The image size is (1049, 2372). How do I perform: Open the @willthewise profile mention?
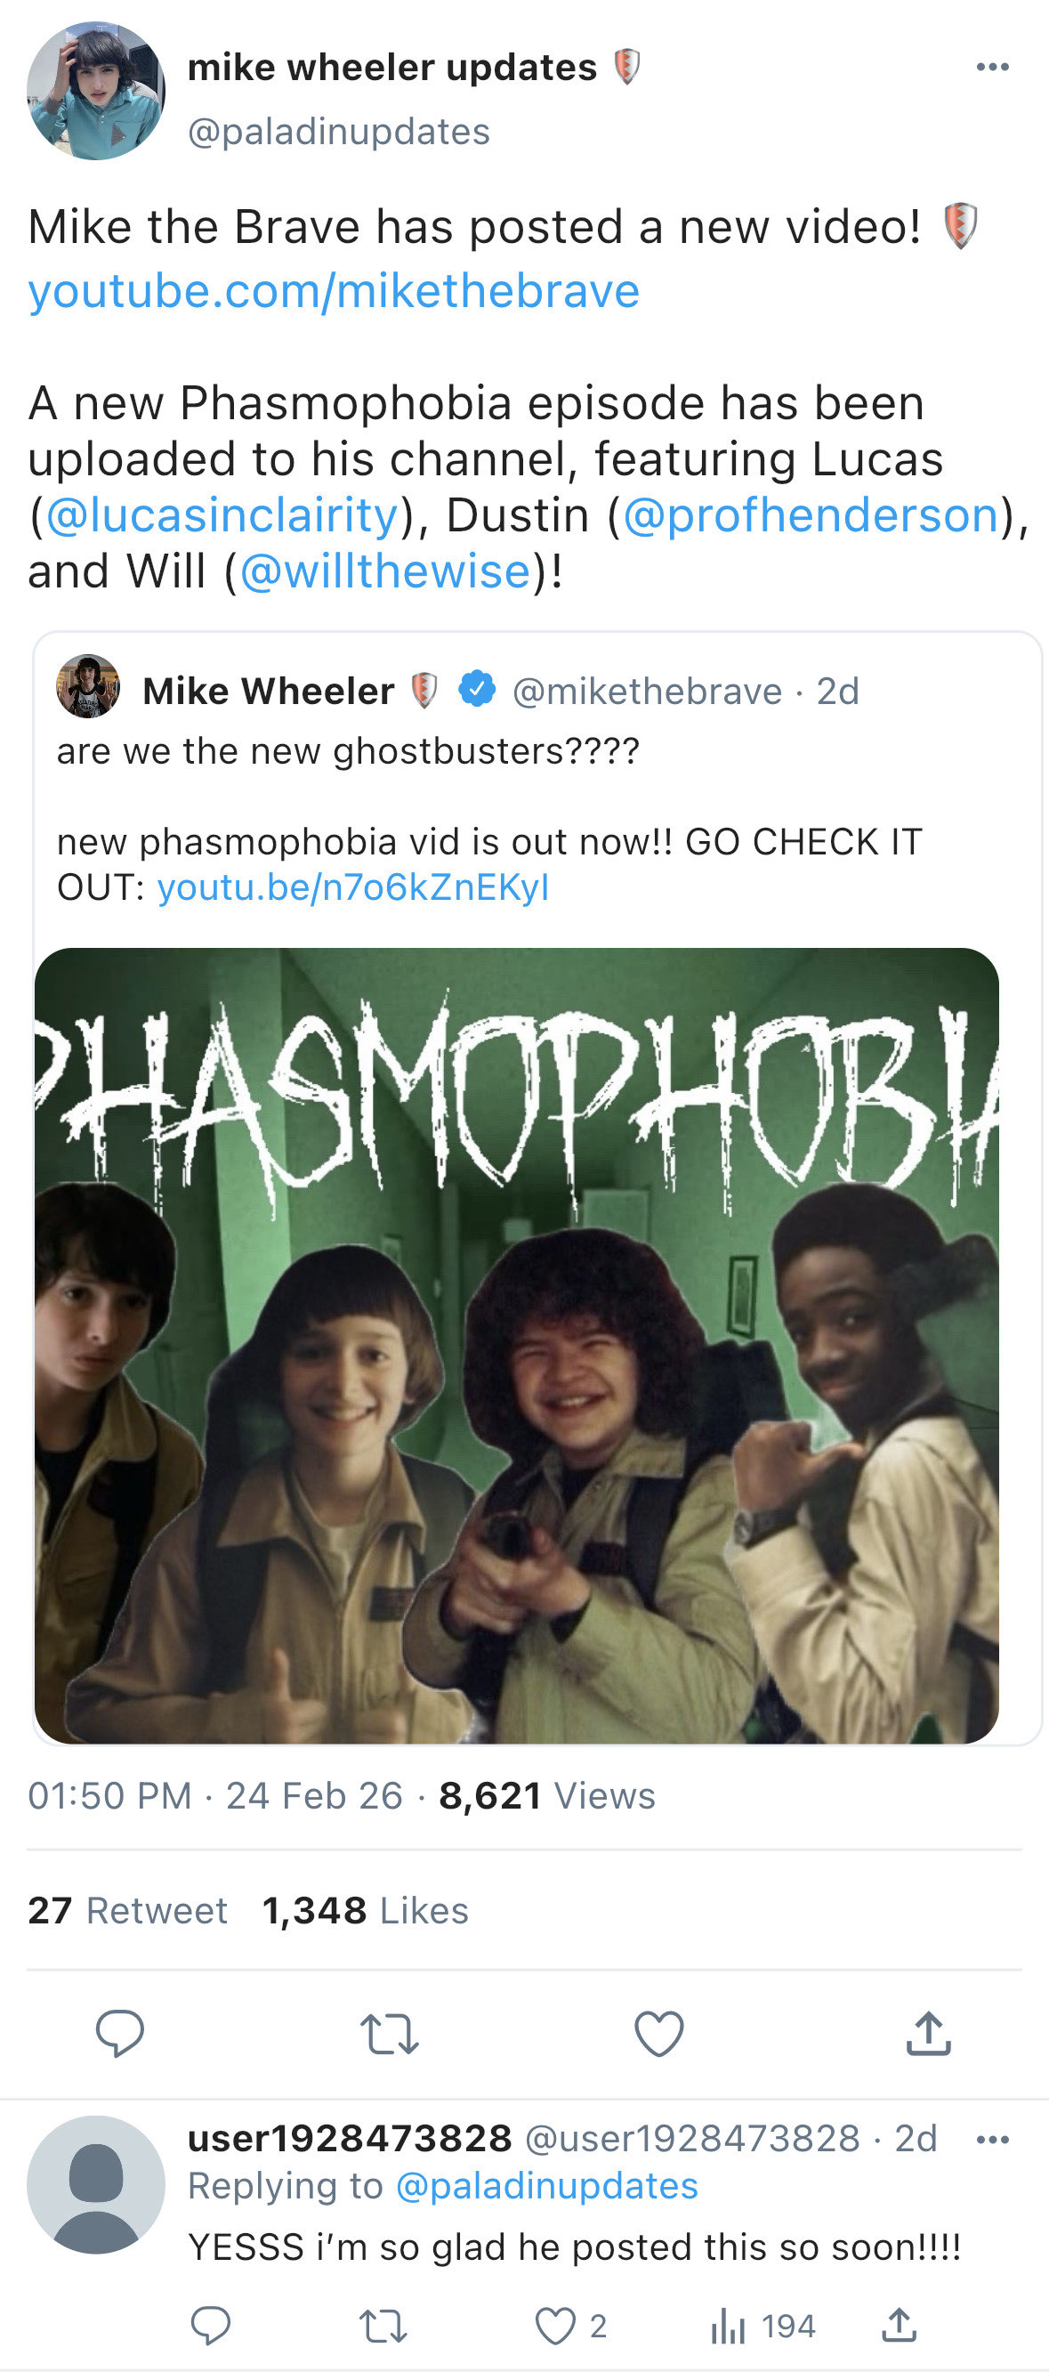click(x=385, y=571)
